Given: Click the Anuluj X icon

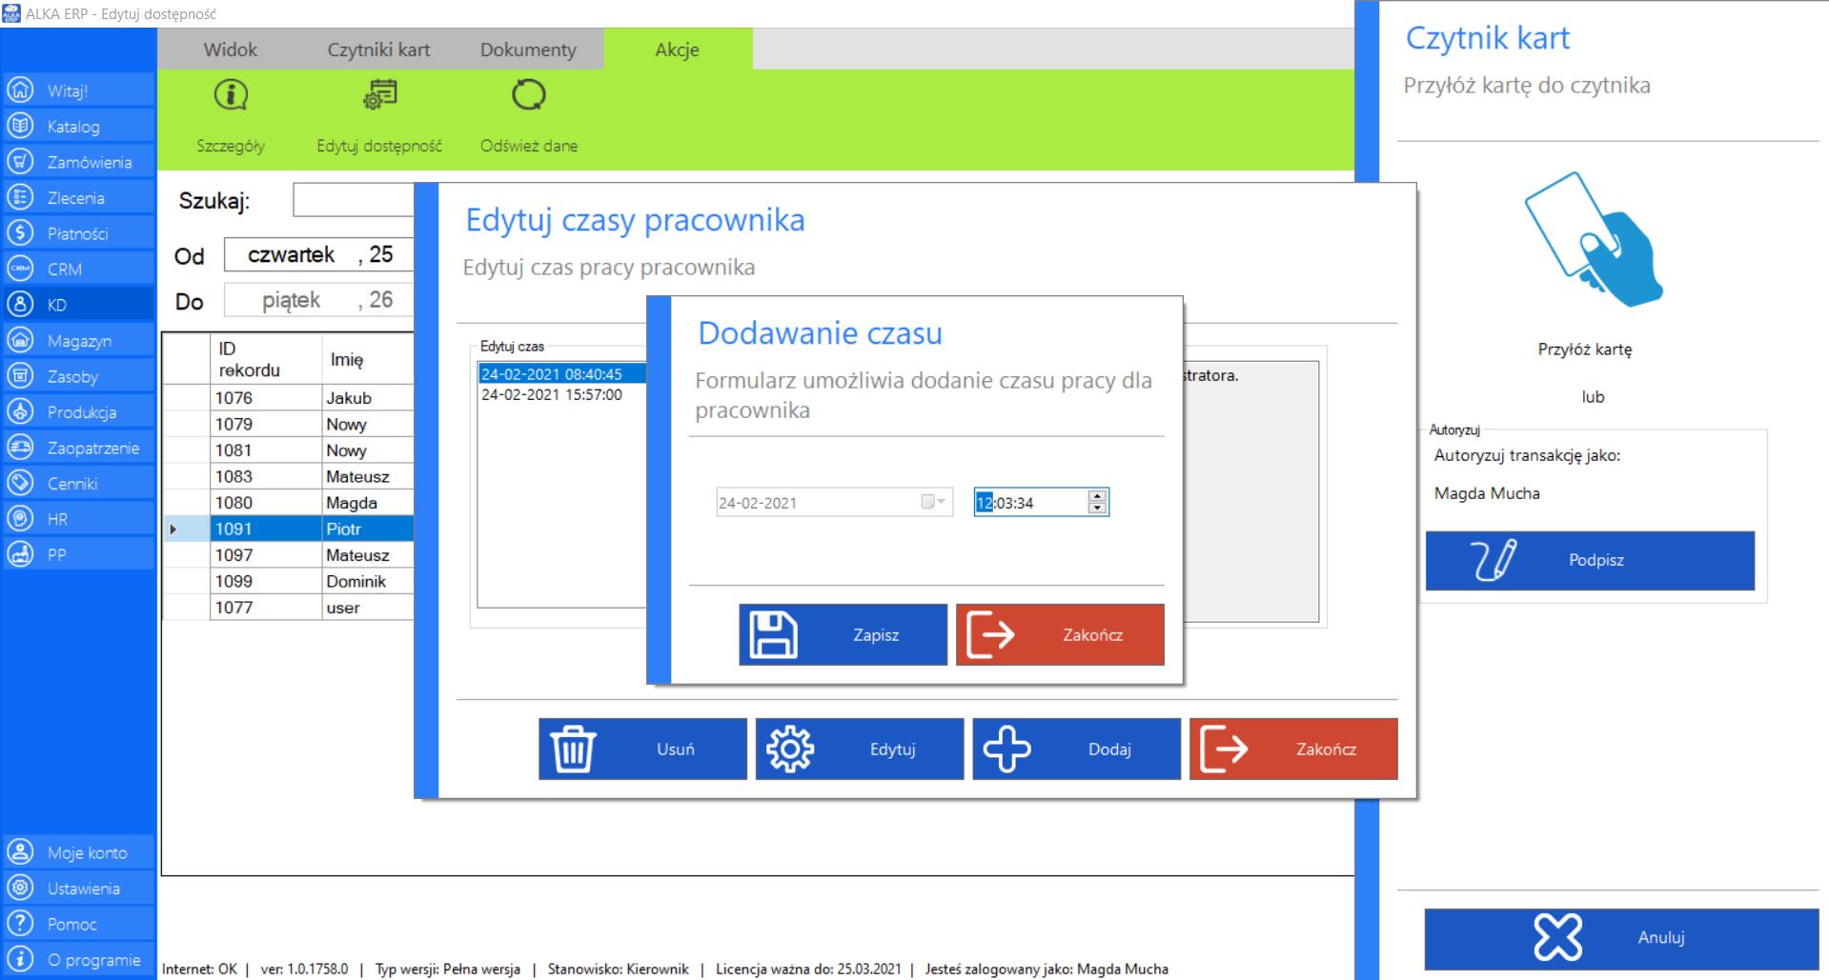Looking at the screenshot, I should (x=1557, y=937).
